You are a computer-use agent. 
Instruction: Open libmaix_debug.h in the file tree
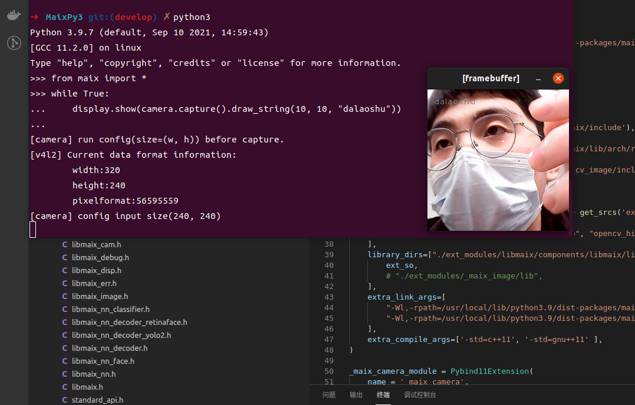point(100,257)
